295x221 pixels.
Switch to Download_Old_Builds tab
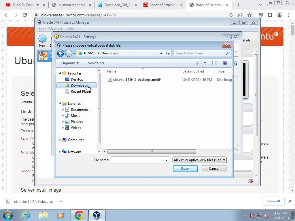tap(118, 5)
